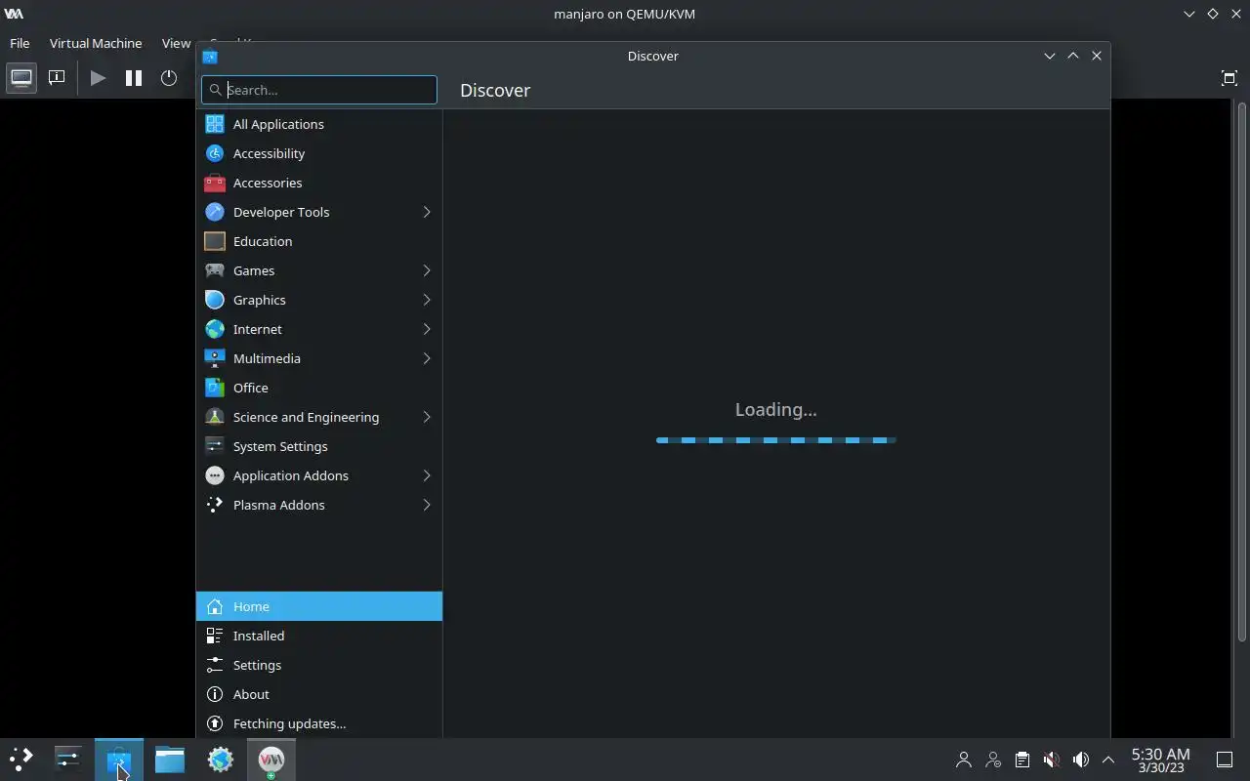
Task: Open the audio volume tray icon
Action: click(1080, 760)
